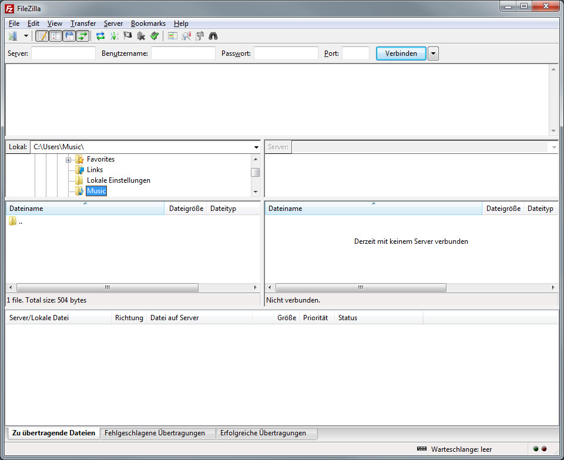Open the View menu
Screen dimensions: 564x460
click(55, 23)
